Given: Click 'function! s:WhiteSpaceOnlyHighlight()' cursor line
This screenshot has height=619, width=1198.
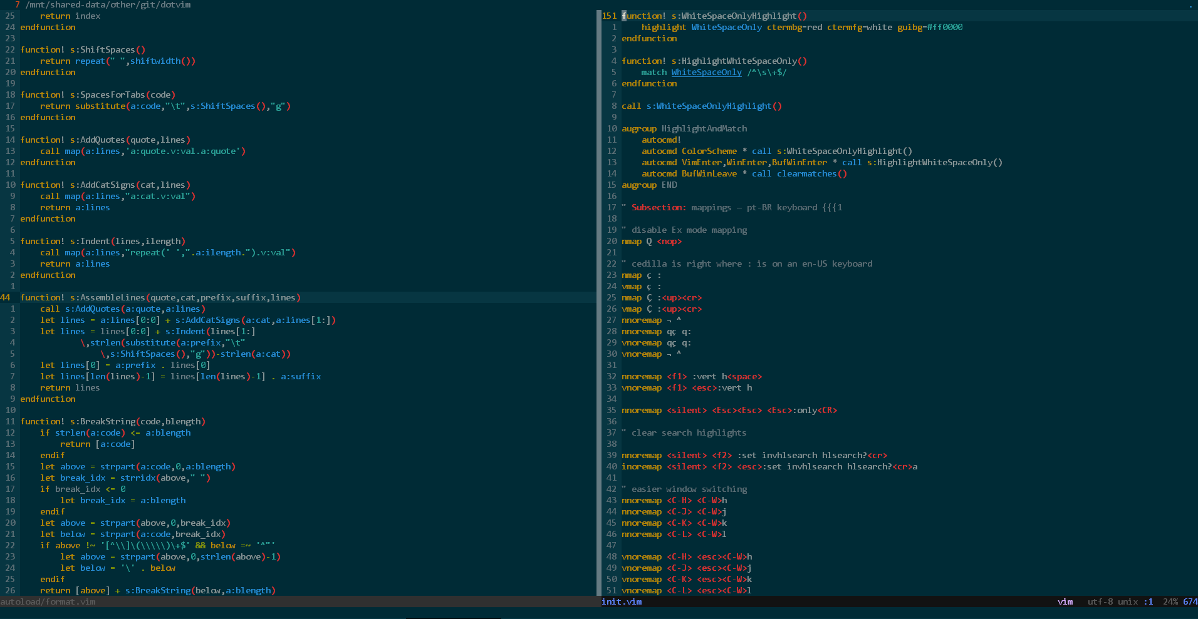Looking at the screenshot, I should coord(714,16).
